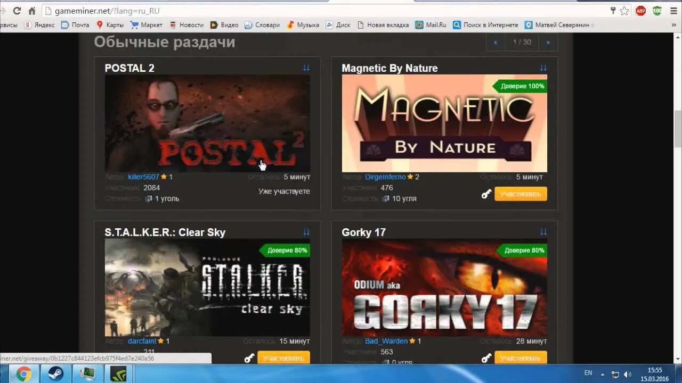
Task: Open the Magnetic By Nature title link
Action: [x=389, y=68]
